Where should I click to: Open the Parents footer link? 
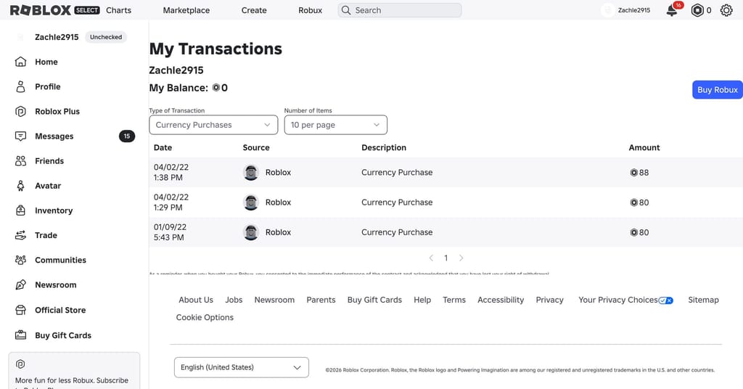click(321, 300)
